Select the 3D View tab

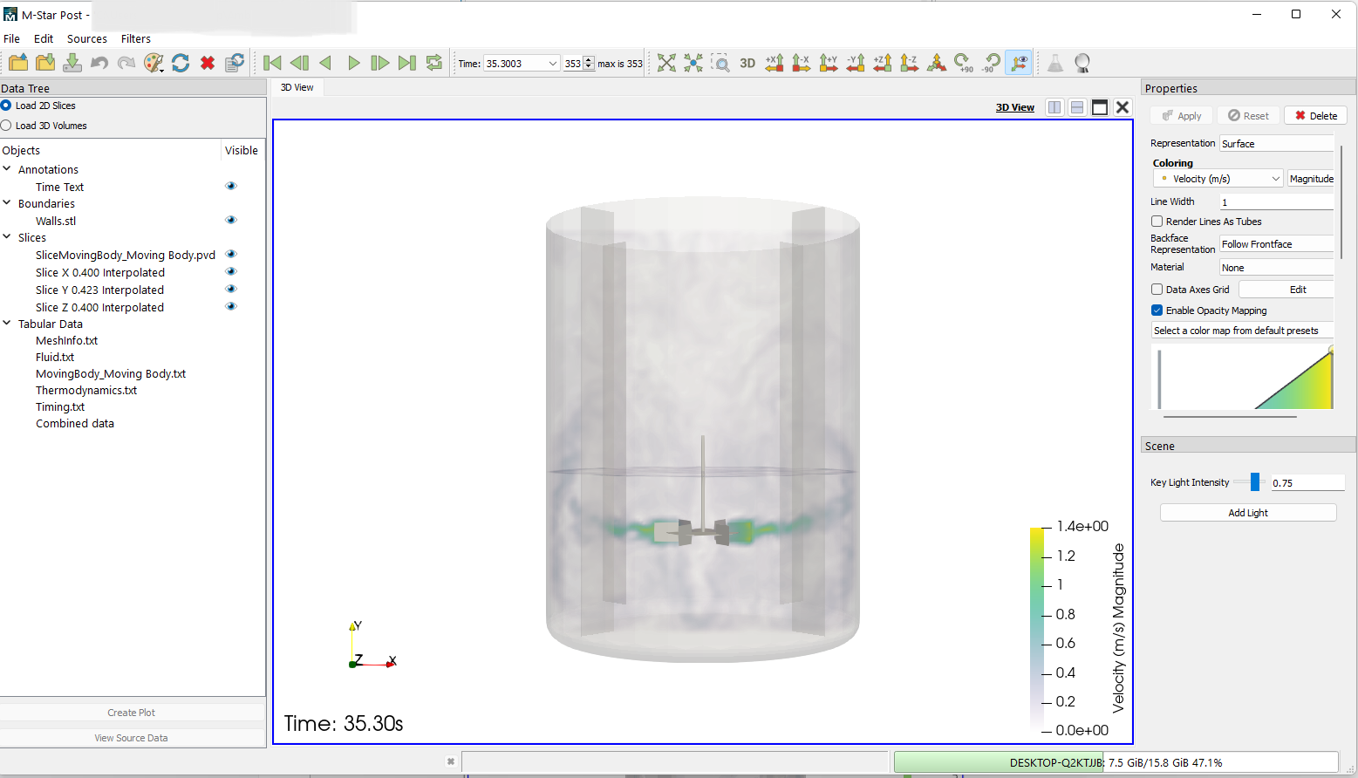(x=297, y=87)
